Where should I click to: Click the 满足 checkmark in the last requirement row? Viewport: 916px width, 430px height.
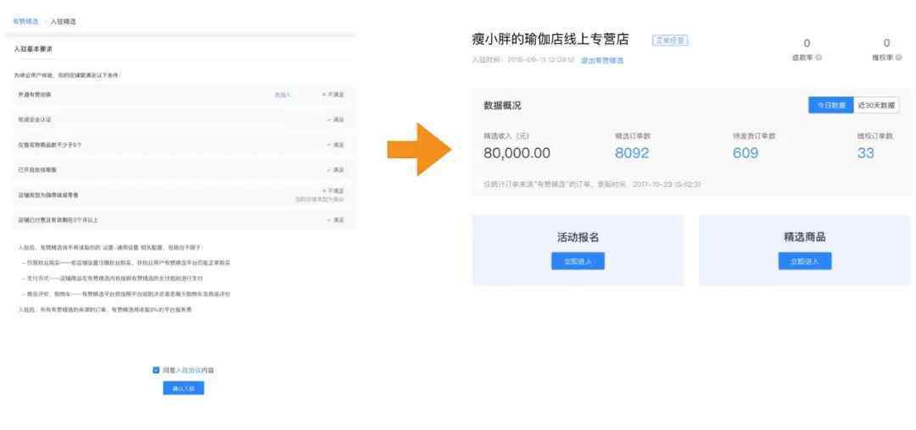pos(335,220)
